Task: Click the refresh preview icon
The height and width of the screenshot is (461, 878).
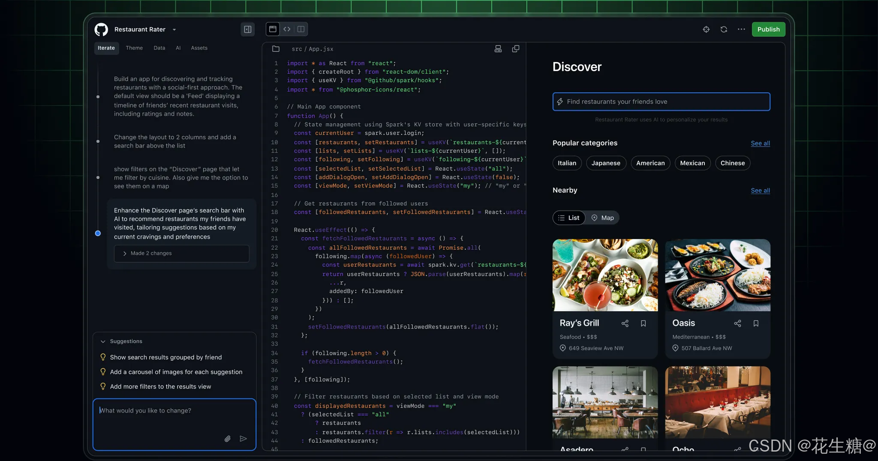Action: (724, 29)
